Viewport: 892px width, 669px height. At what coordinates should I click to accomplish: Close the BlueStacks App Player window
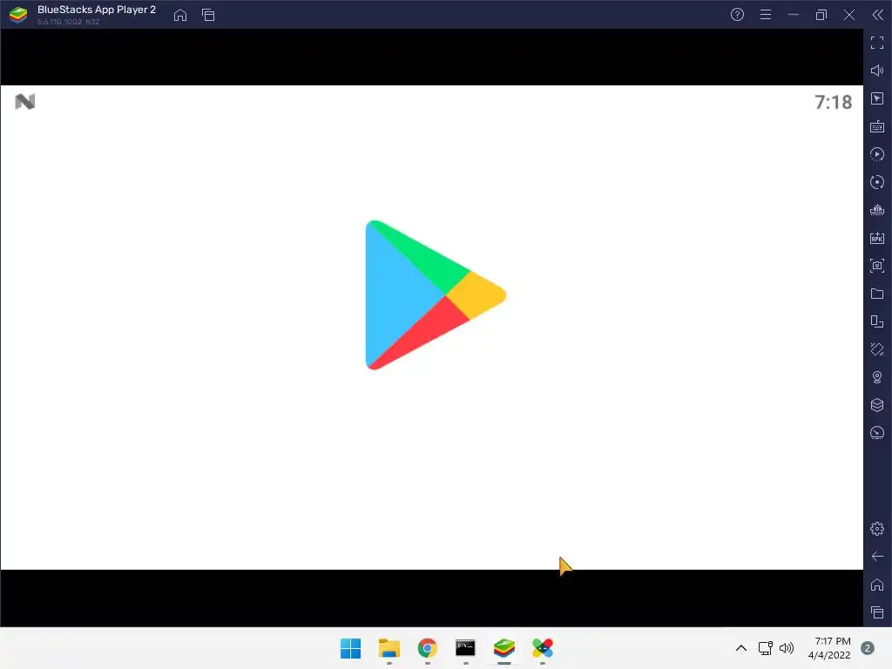[x=849, y=15]
